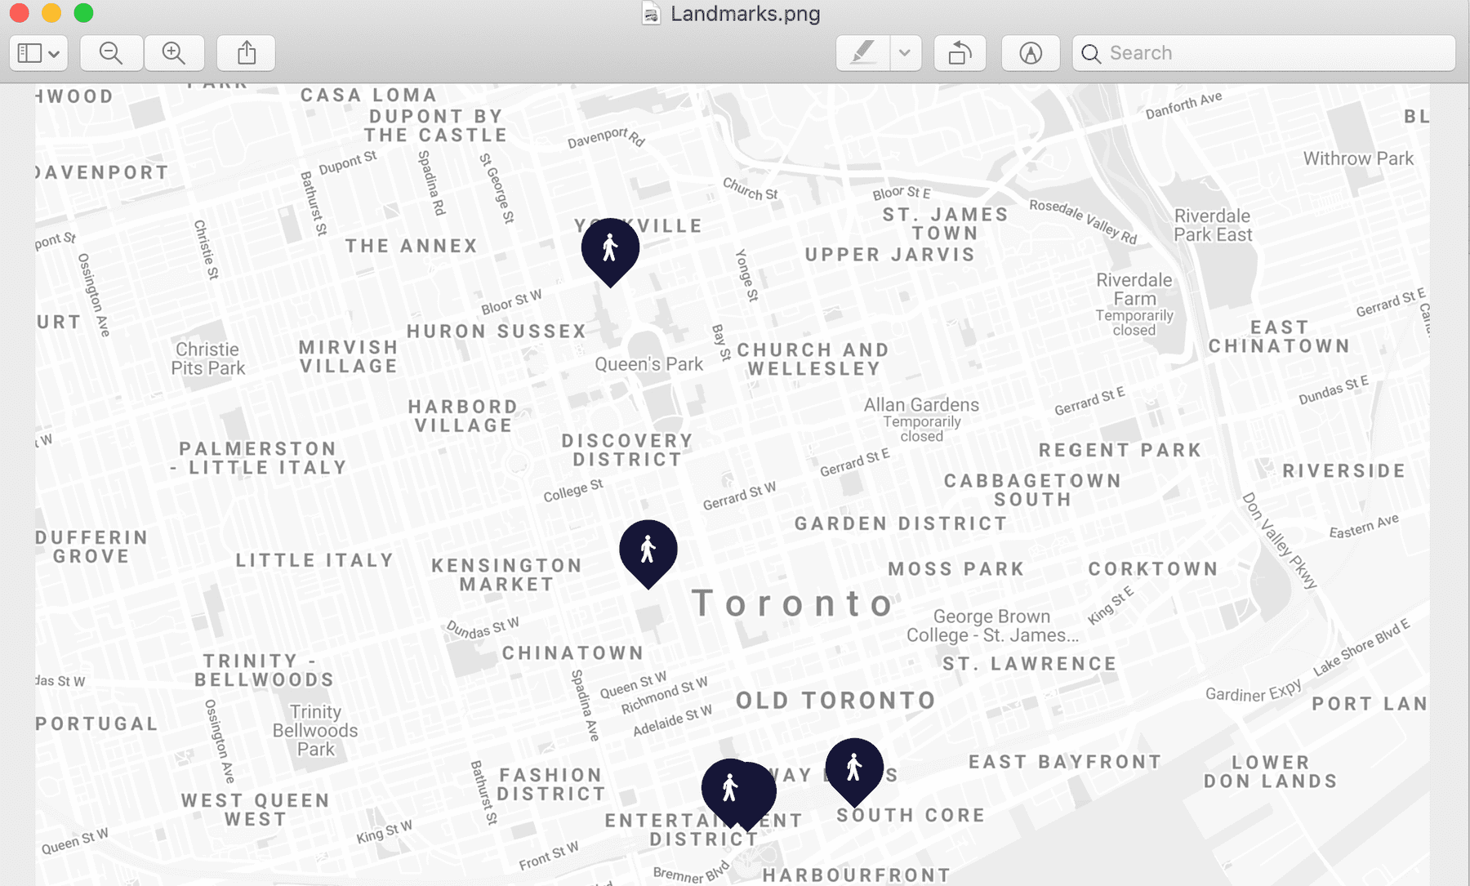This screenshot has width=1470, height=886.
Task: Select the map pin near South Core
Action: point(854,766)
